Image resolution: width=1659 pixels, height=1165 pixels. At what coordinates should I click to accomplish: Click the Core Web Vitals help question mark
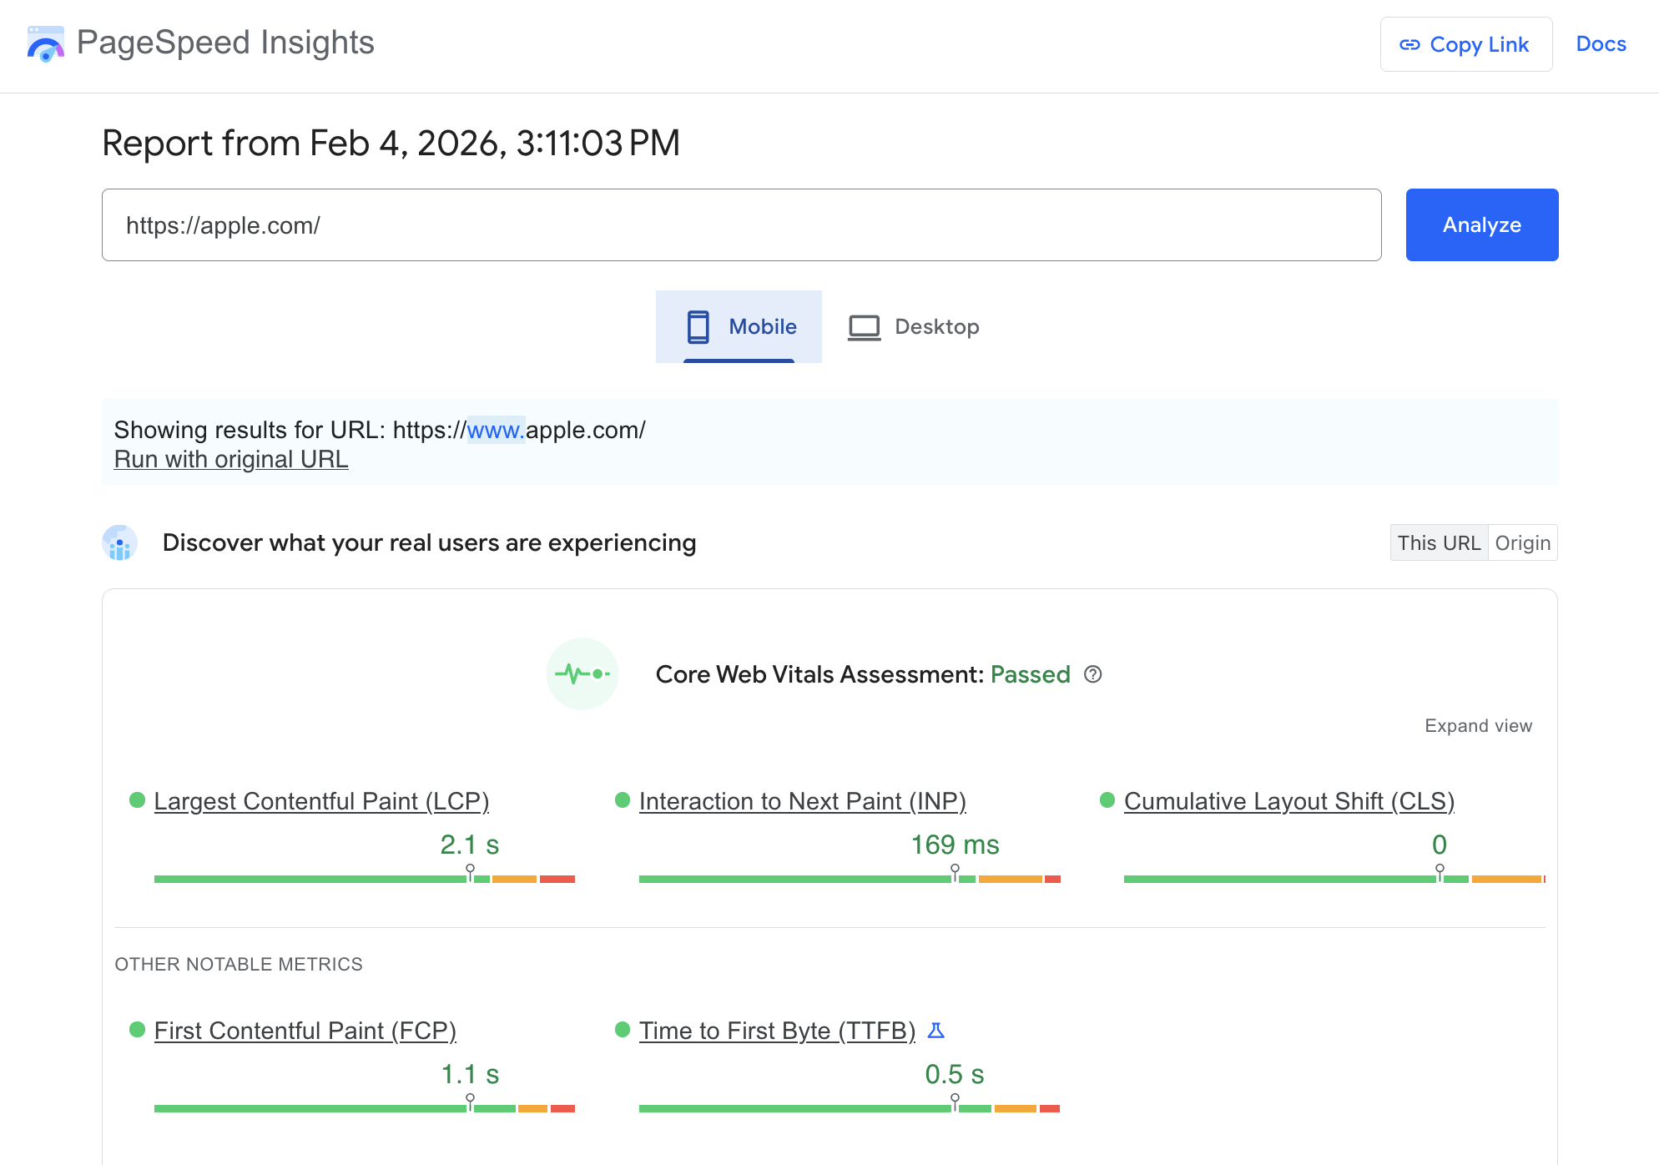pos(1092,675)
